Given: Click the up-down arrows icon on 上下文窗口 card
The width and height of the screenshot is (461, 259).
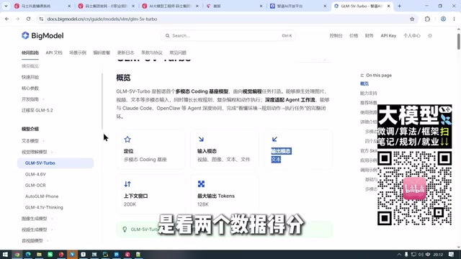Looking at the screenshot, I should click(x=127, y=184).
